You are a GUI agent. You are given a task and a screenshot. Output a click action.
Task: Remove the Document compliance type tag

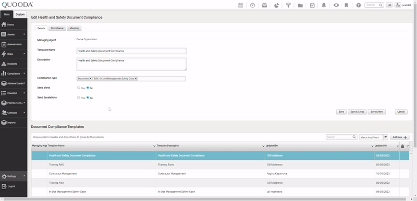[x=90, y=78]
